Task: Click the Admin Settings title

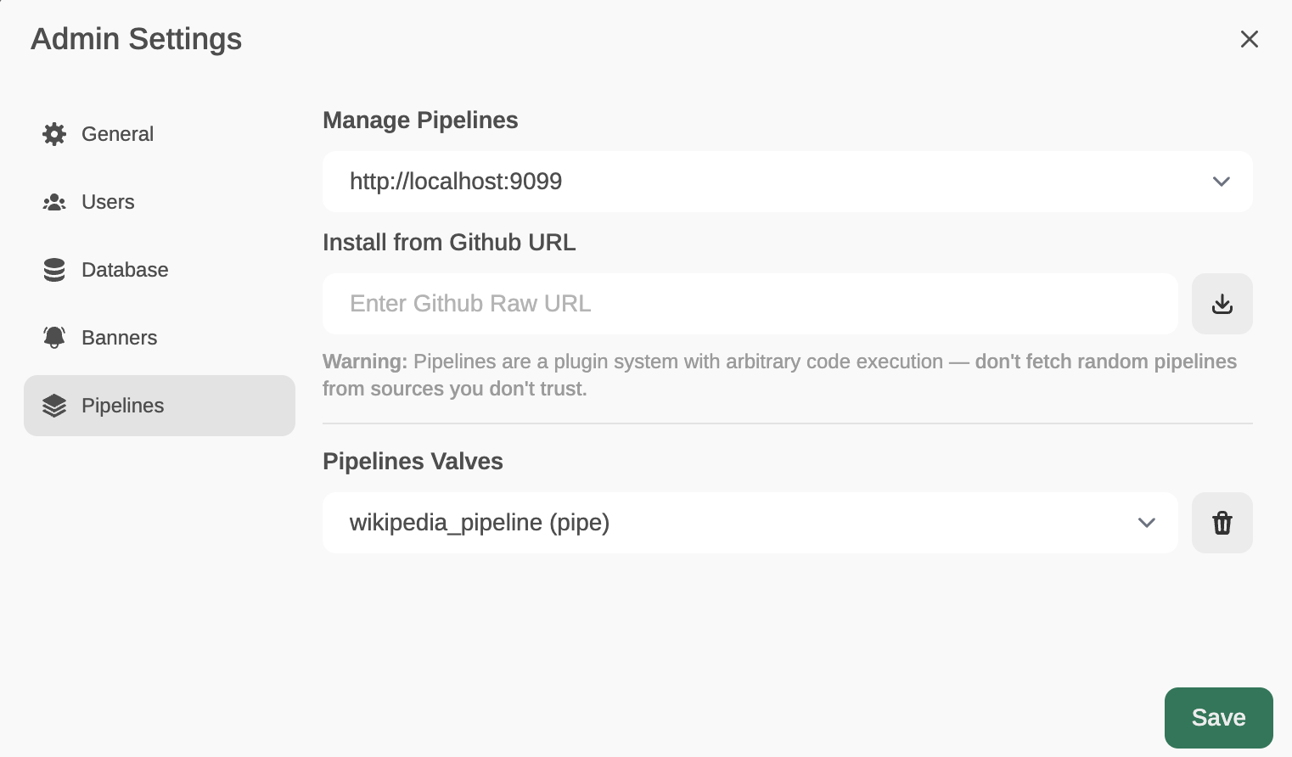Action: tap(137, 39)
